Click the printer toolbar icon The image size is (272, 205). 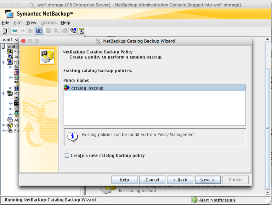65,31
